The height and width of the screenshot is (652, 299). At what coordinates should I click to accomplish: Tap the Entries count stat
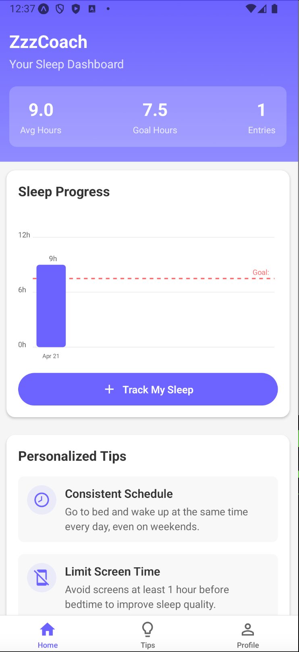[262, 117]
